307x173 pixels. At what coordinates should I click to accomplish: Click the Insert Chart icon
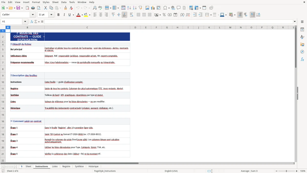[153, 8]
